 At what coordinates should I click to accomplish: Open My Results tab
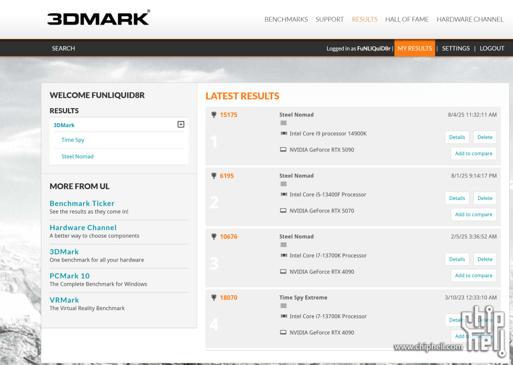[x=415, y=49]
